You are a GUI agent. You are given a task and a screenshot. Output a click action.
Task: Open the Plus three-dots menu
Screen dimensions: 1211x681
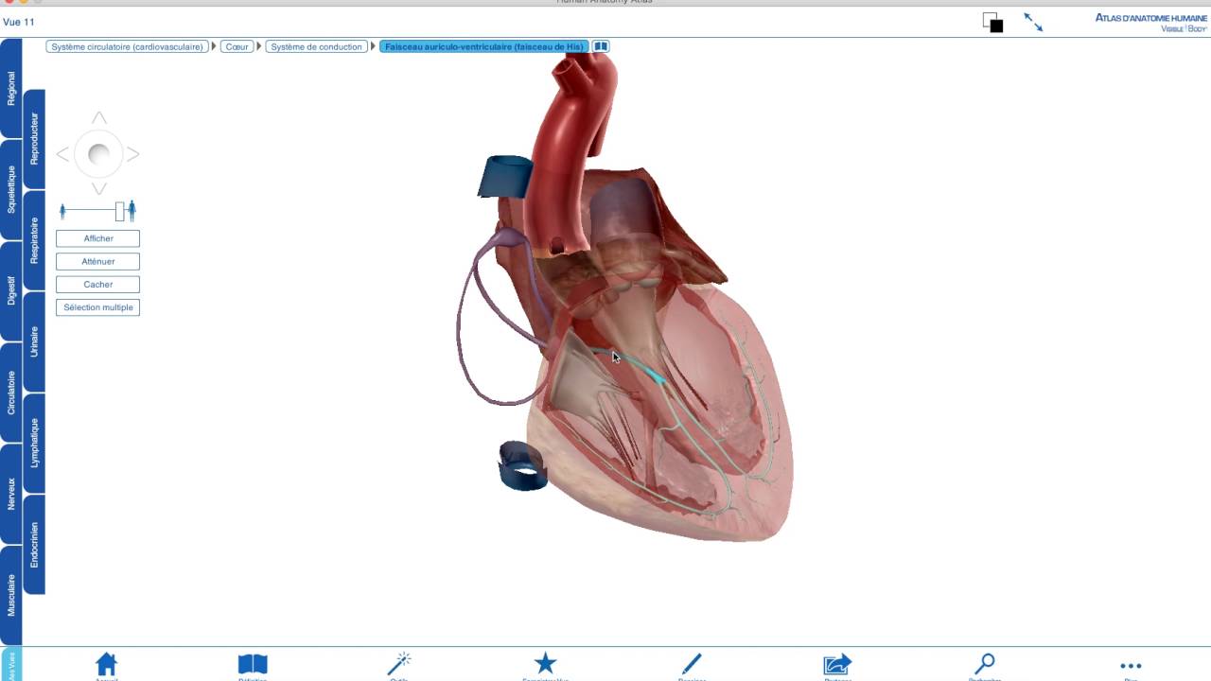coord(1131,666)
